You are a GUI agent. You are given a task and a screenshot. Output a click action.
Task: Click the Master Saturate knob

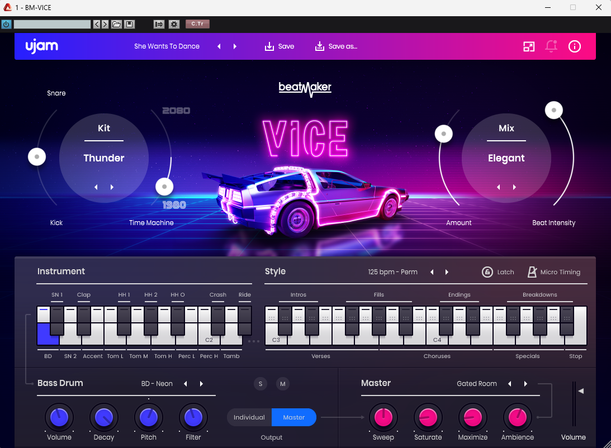428,417
